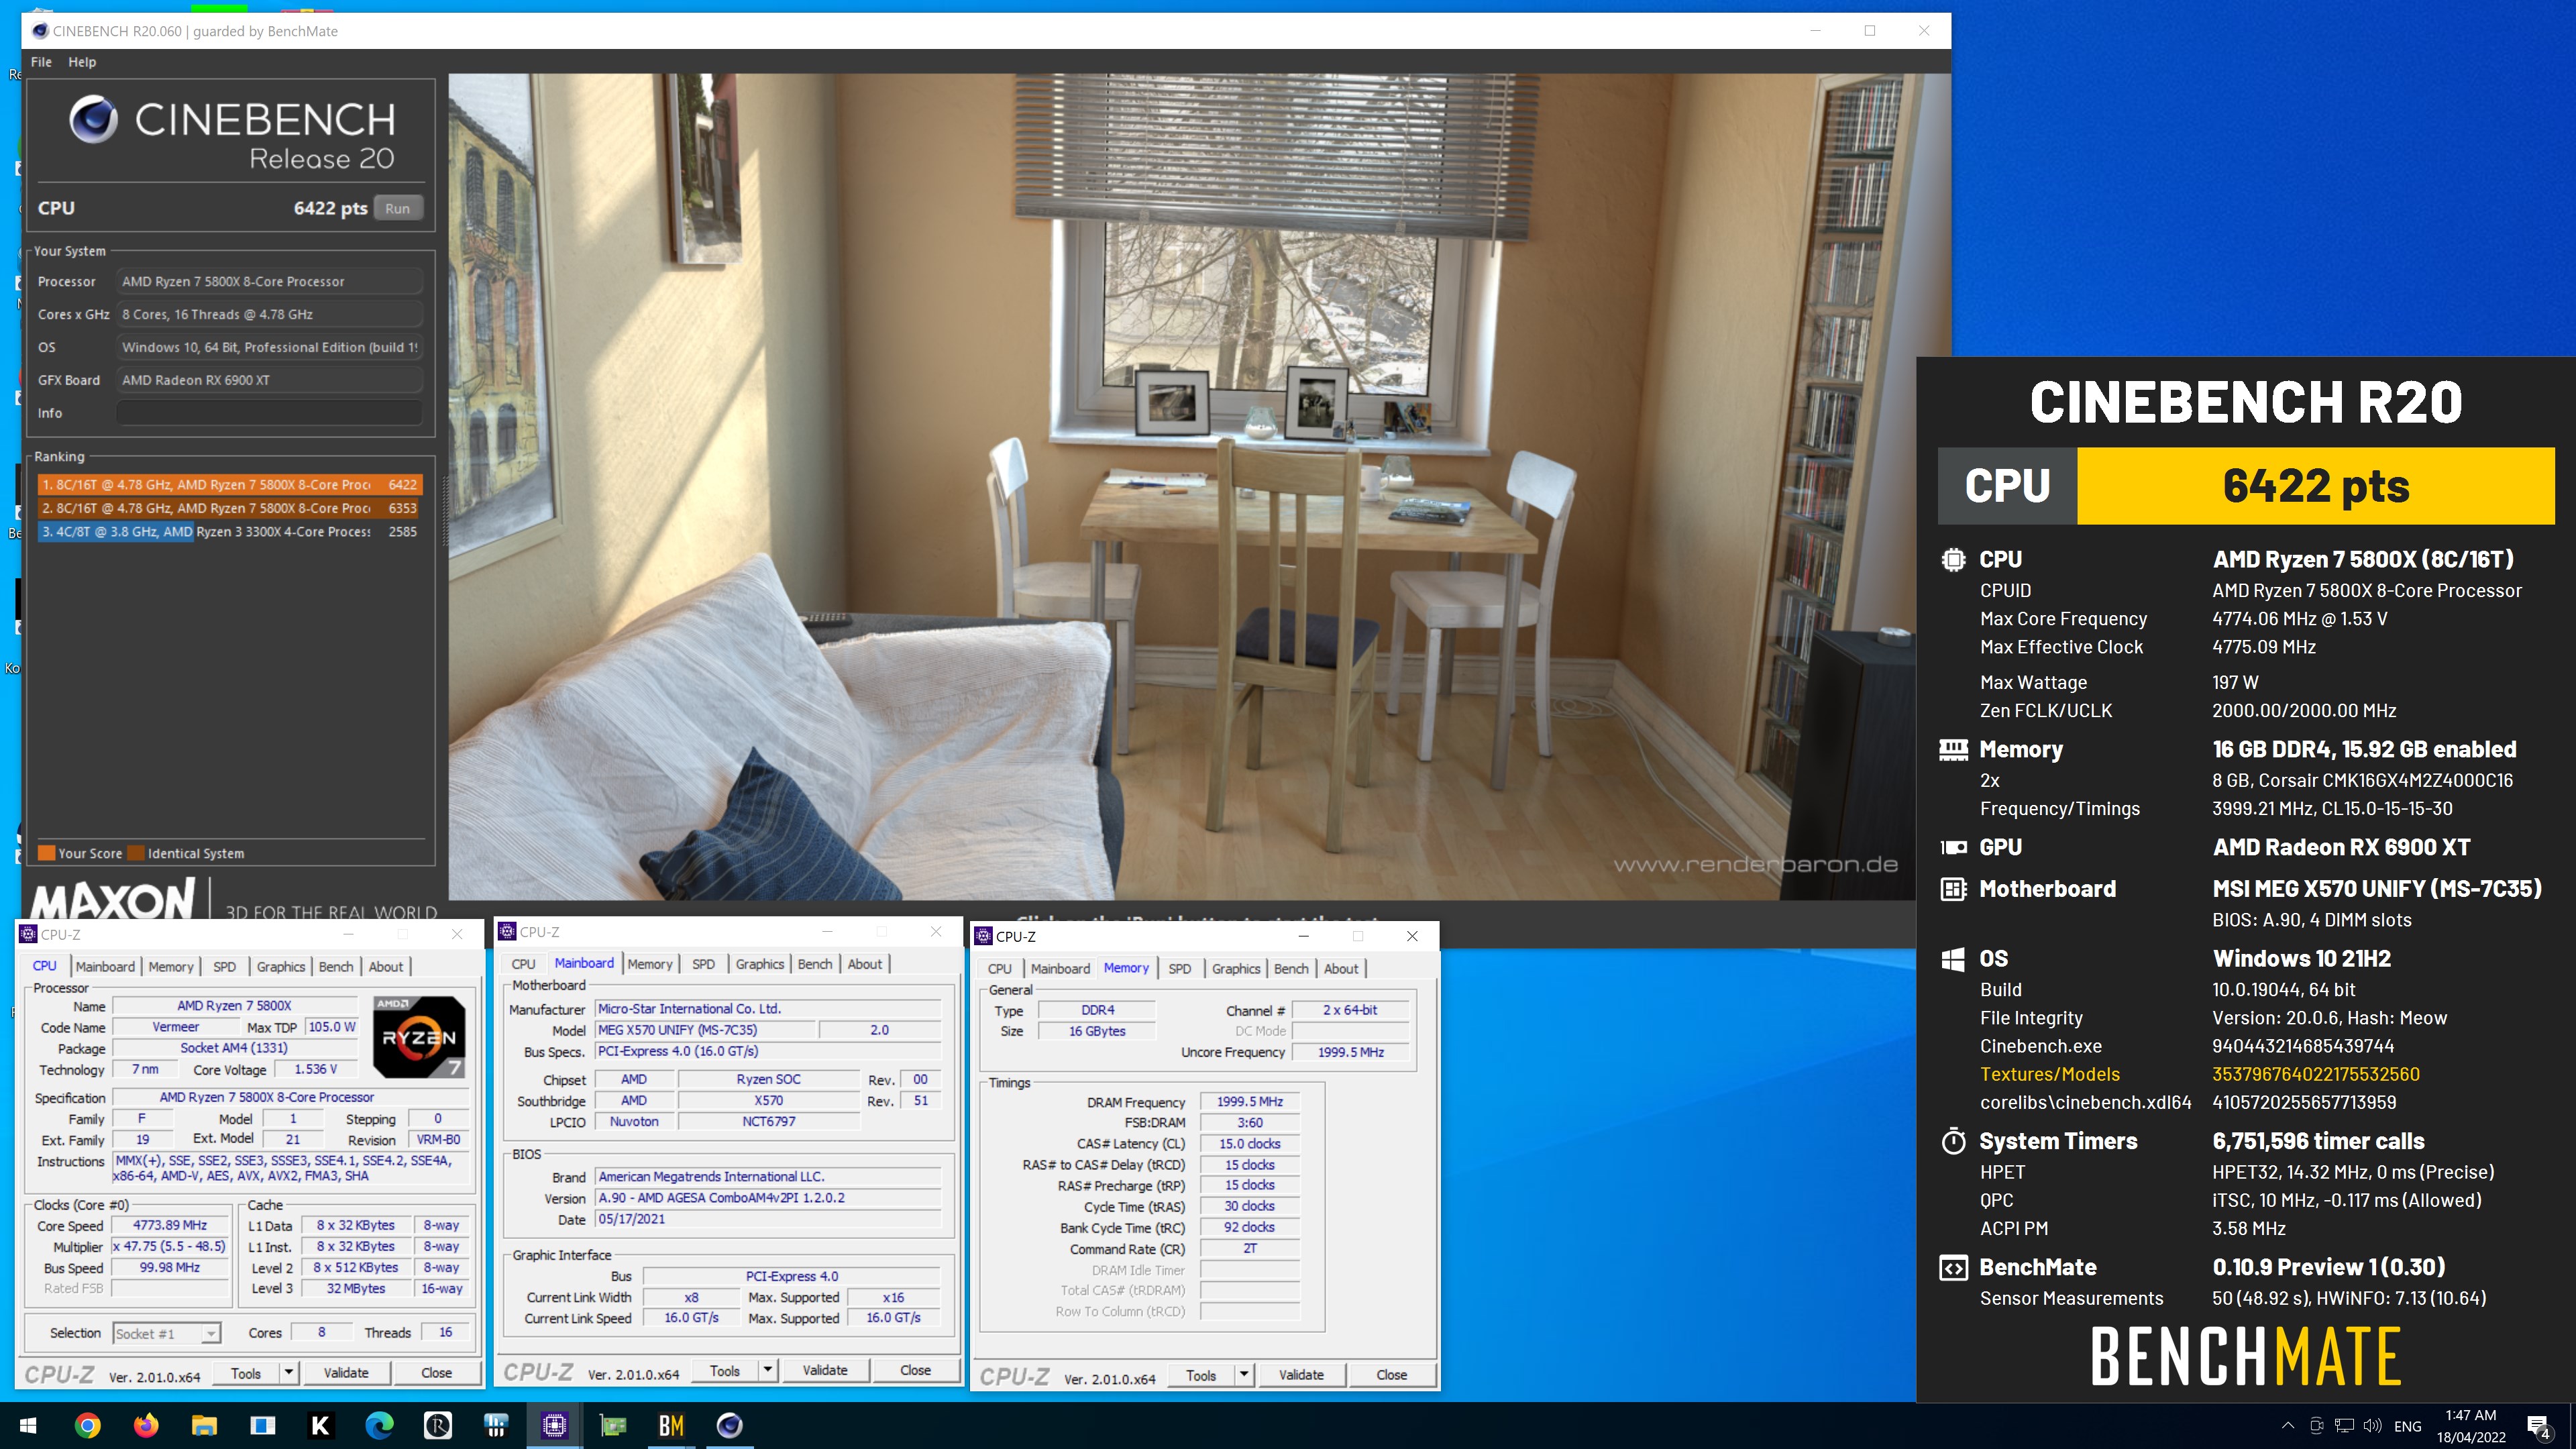Open the Cinebench File menu
The height and width of the screenshot is (1449, 2576).
click(41, 62)
